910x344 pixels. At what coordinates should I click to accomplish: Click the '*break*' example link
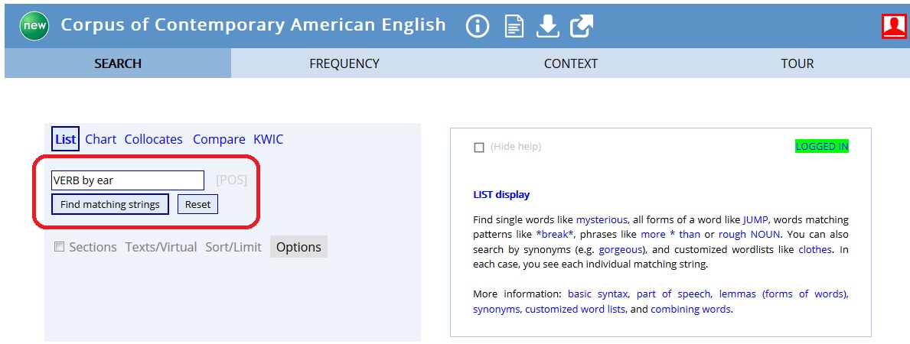(556, 235)
